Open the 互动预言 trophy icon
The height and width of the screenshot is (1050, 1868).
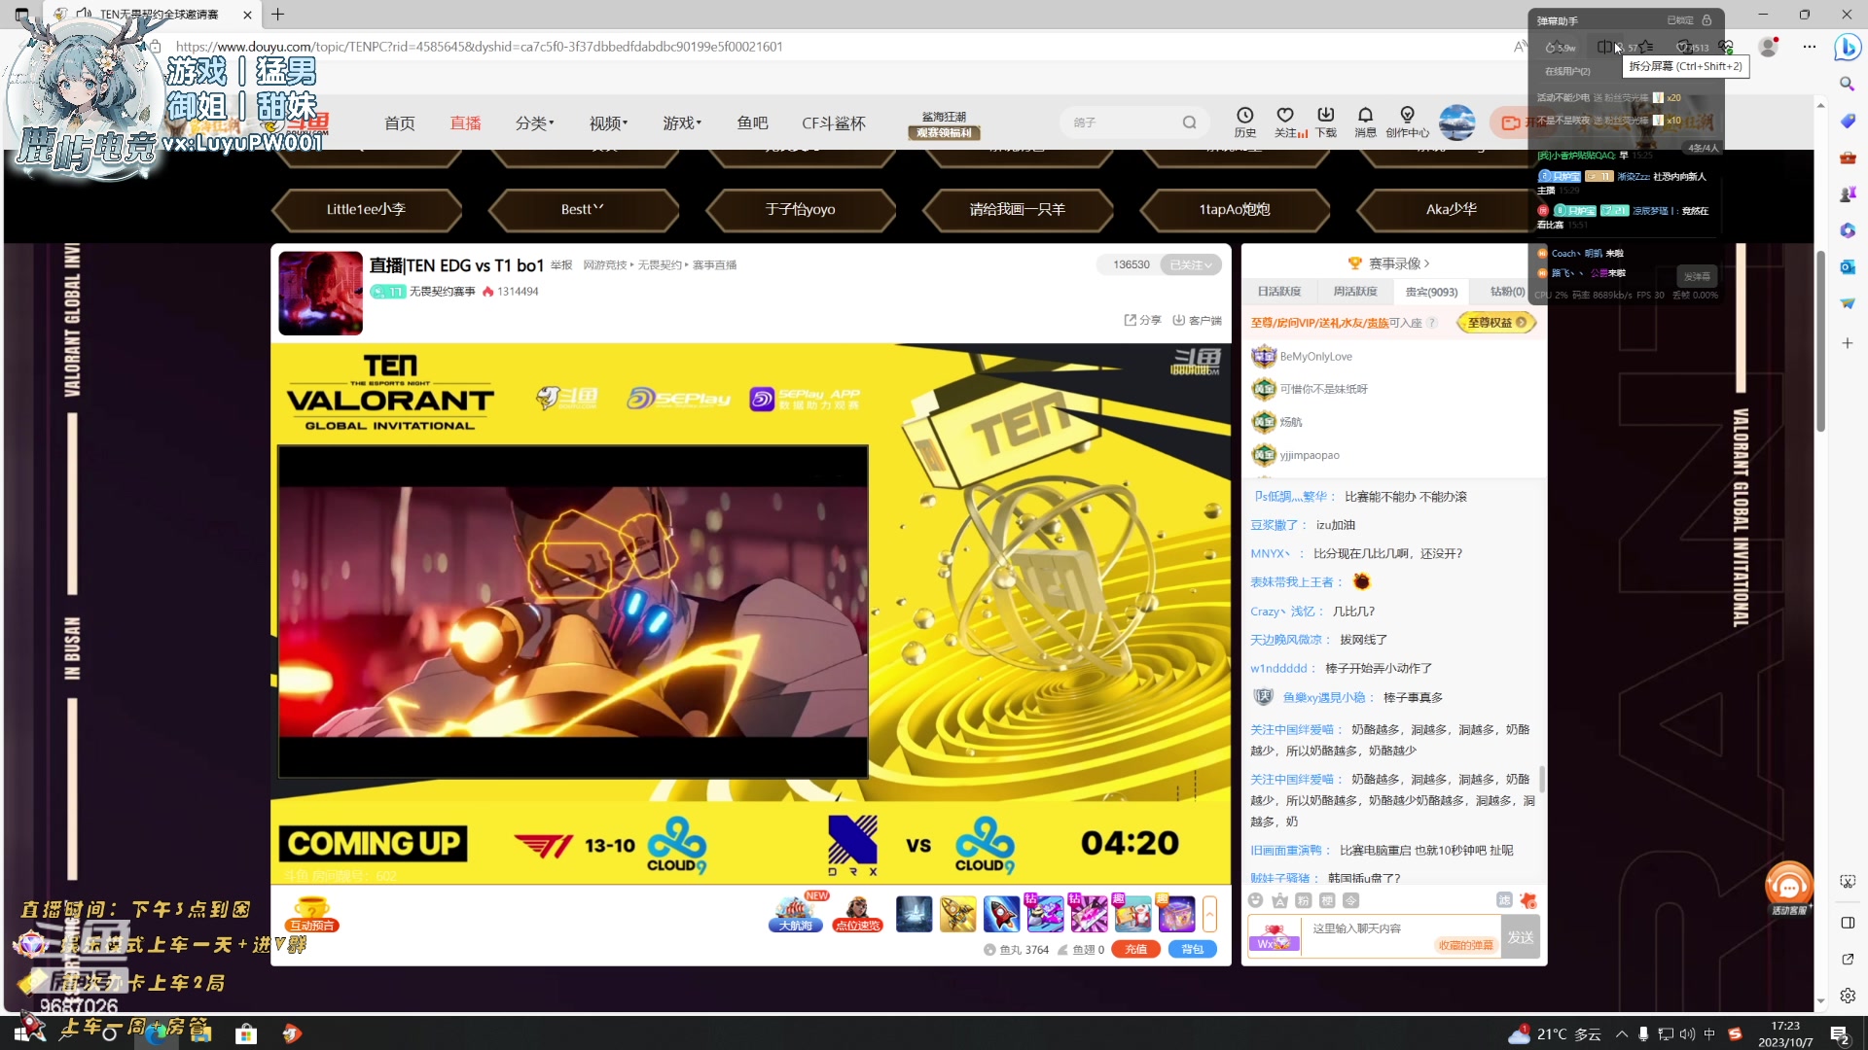312,915
